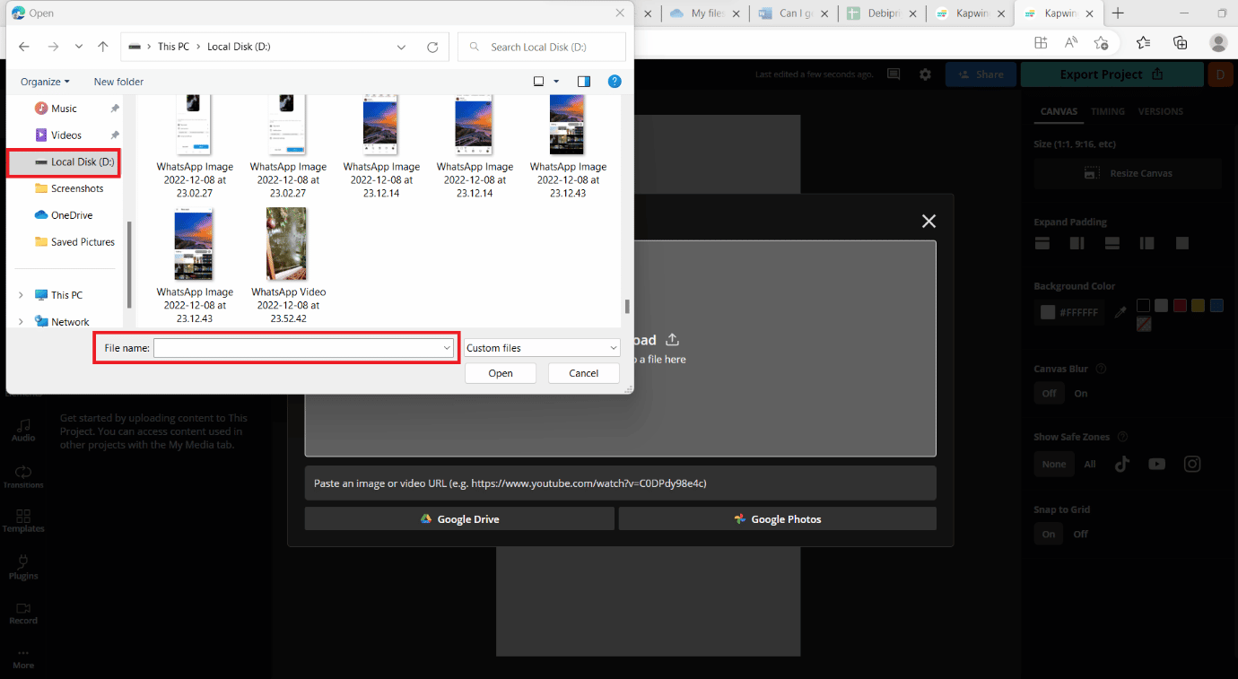Open Kapwing project settings gear
Screen dimensions: 1238x679
[925, 74]
